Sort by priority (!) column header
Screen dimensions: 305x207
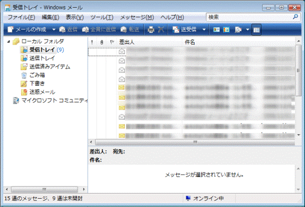click(92, 42)
